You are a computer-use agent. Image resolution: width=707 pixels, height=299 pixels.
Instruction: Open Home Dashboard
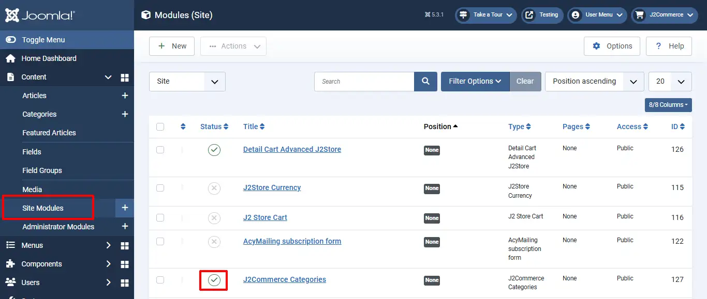tap(49, 58)
